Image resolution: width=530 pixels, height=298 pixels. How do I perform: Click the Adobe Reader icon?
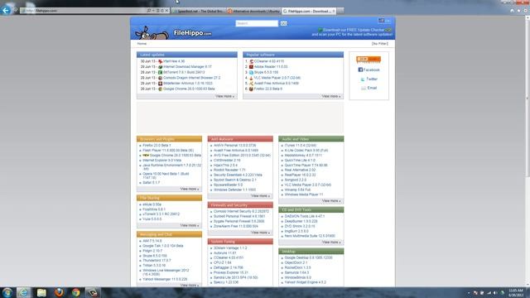tap(251, 67)
